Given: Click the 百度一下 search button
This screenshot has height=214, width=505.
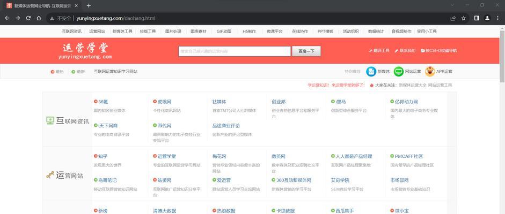Looking at the screenshot, I should pos(306,51).
